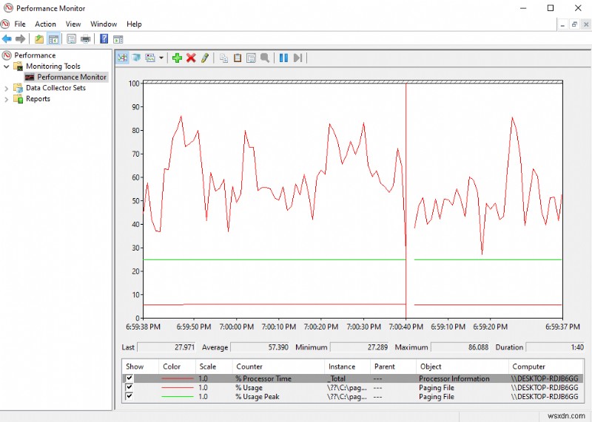Image resolution: width=592 pixels, height=422 pixels.
Task: Open the Window menu
Action: point(104,24)
